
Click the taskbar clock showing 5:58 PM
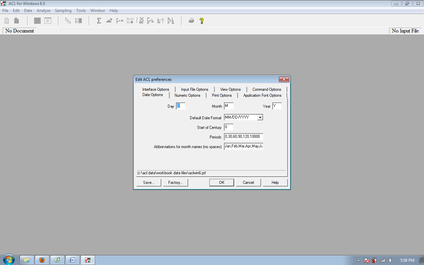[x=407, y=260]
